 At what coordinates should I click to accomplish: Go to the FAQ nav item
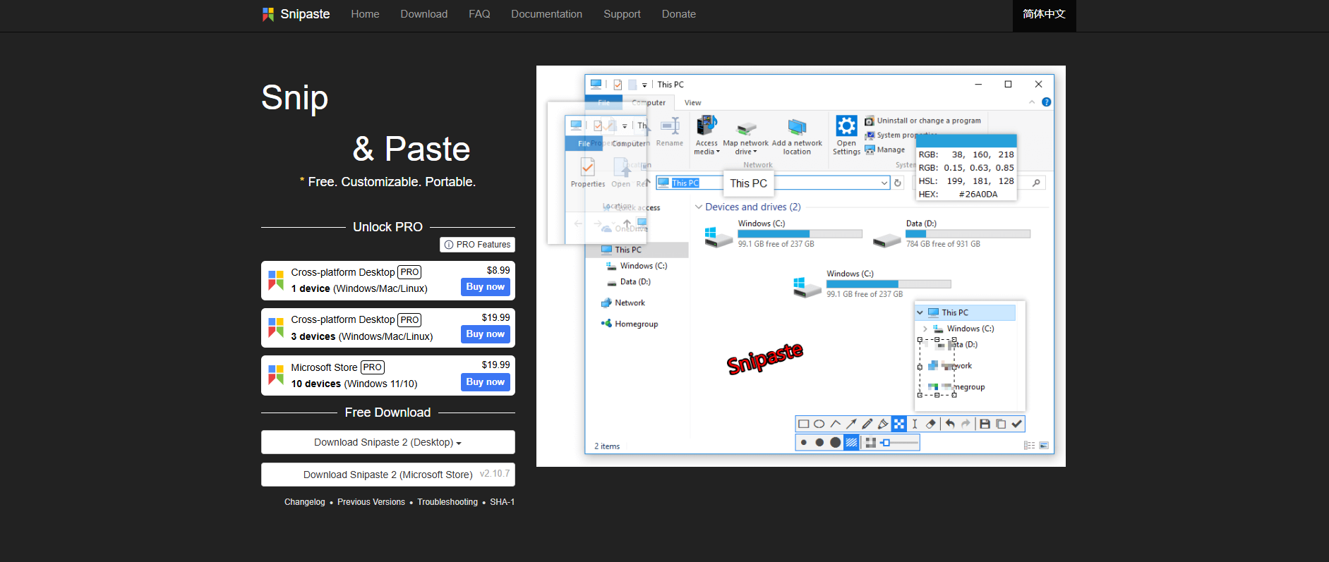[479, 14]
